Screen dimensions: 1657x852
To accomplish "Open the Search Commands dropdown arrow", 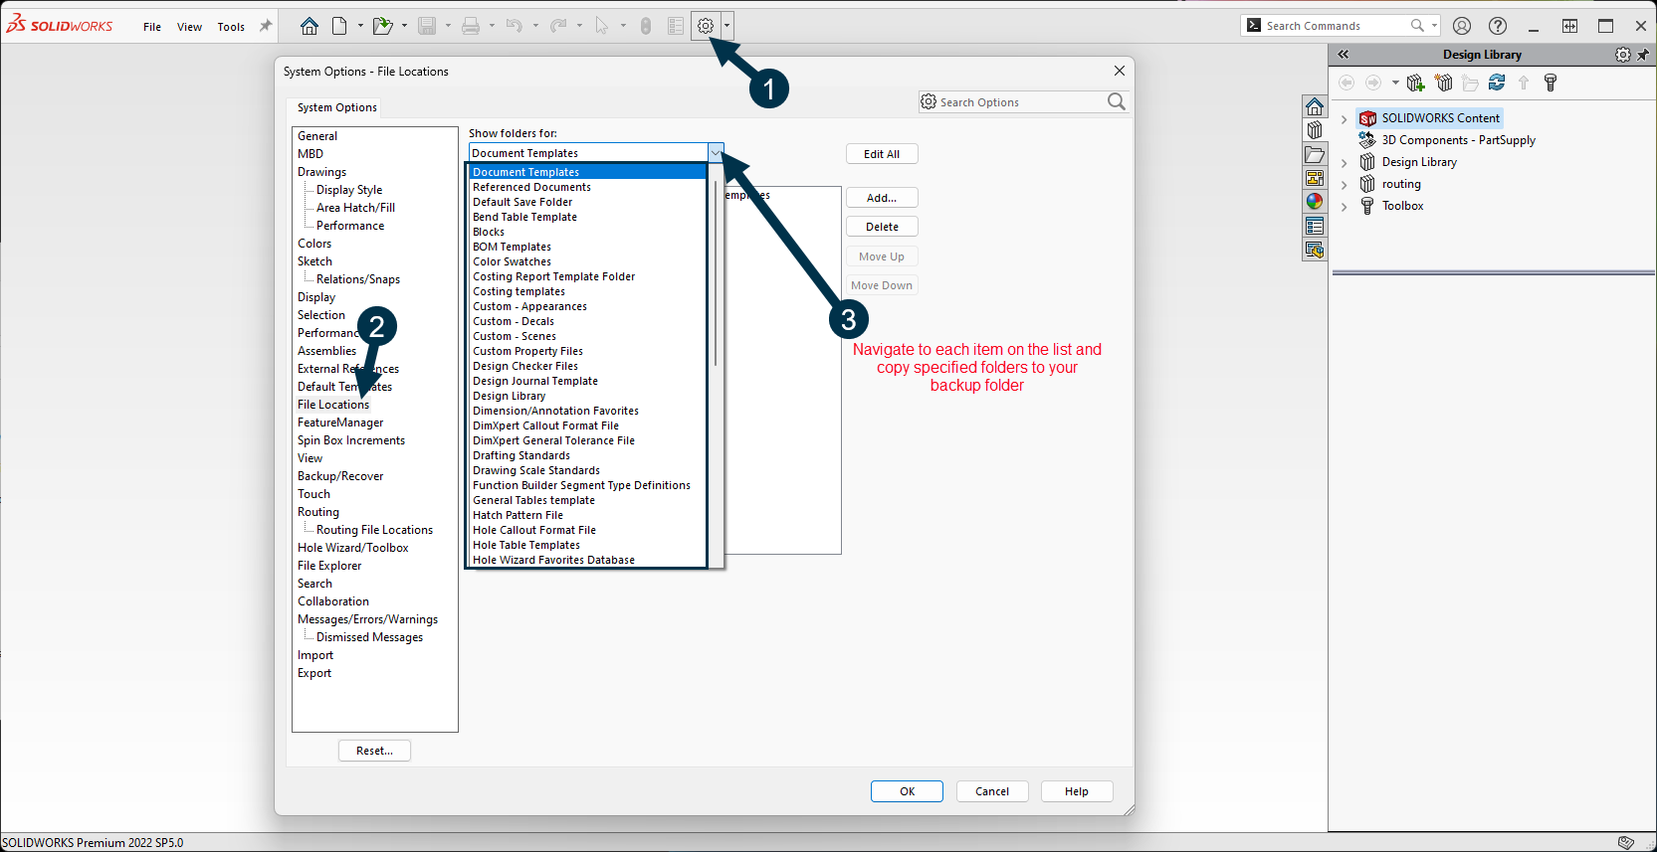I will click(1434, 26).
